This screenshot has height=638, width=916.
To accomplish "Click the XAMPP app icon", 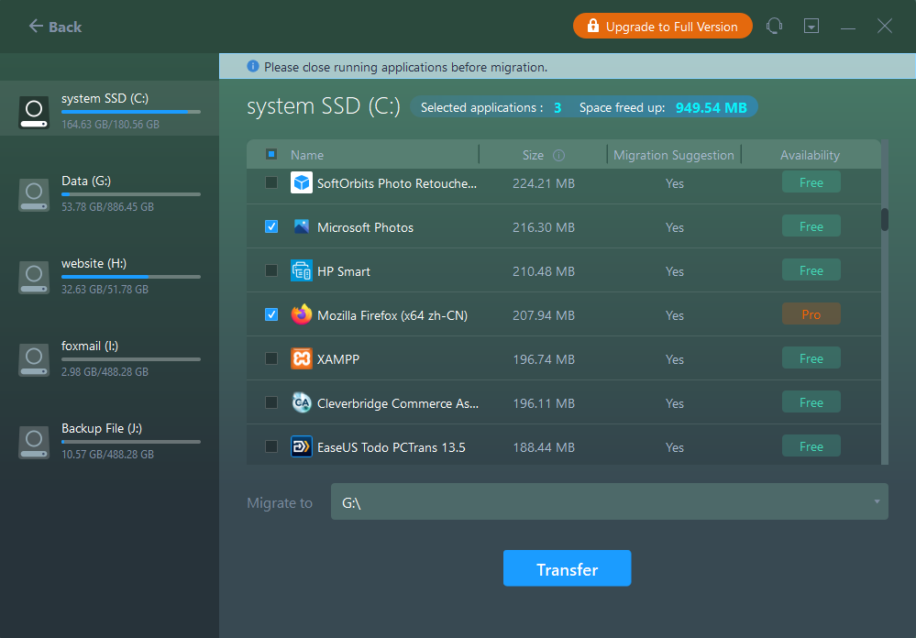I will [302, 359].
